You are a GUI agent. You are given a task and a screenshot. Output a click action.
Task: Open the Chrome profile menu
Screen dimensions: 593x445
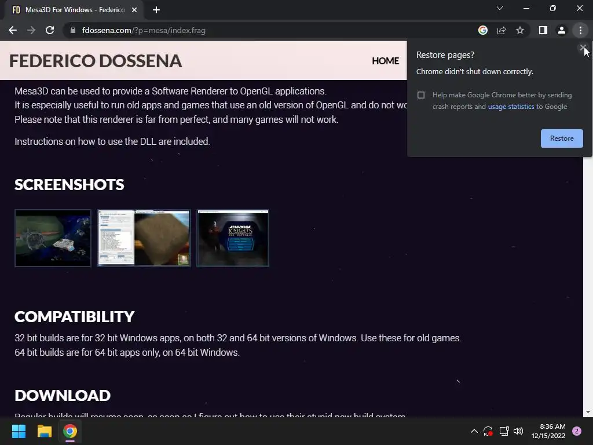click(x=562, y=30)
